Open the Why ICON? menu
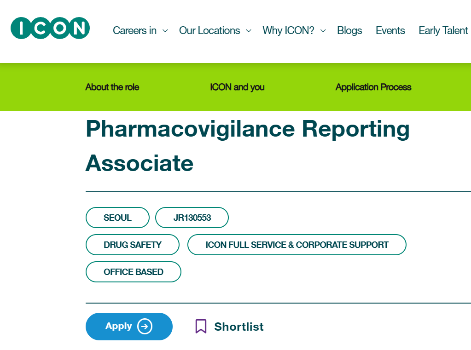The width and height of the screenshot is (471, 350). click(x=288, y=31)
